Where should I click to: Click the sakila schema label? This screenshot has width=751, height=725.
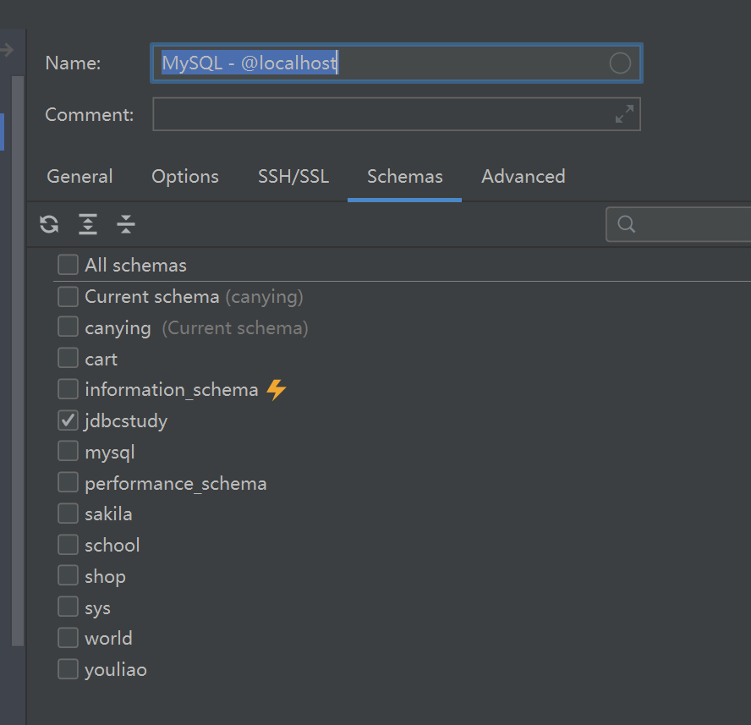(x=109, y=514)
